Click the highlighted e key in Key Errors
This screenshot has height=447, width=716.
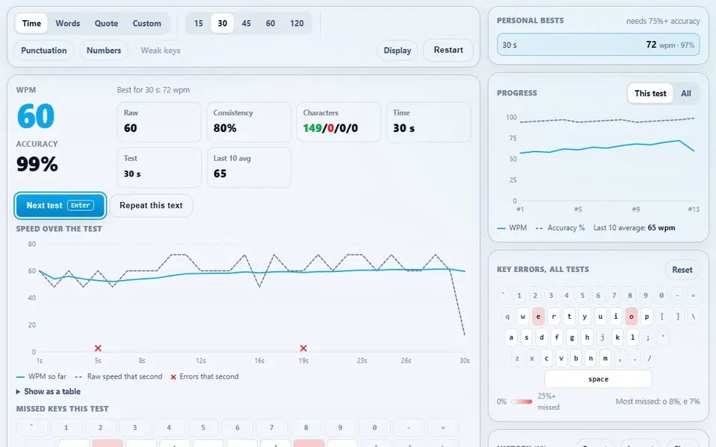point(538,316)
